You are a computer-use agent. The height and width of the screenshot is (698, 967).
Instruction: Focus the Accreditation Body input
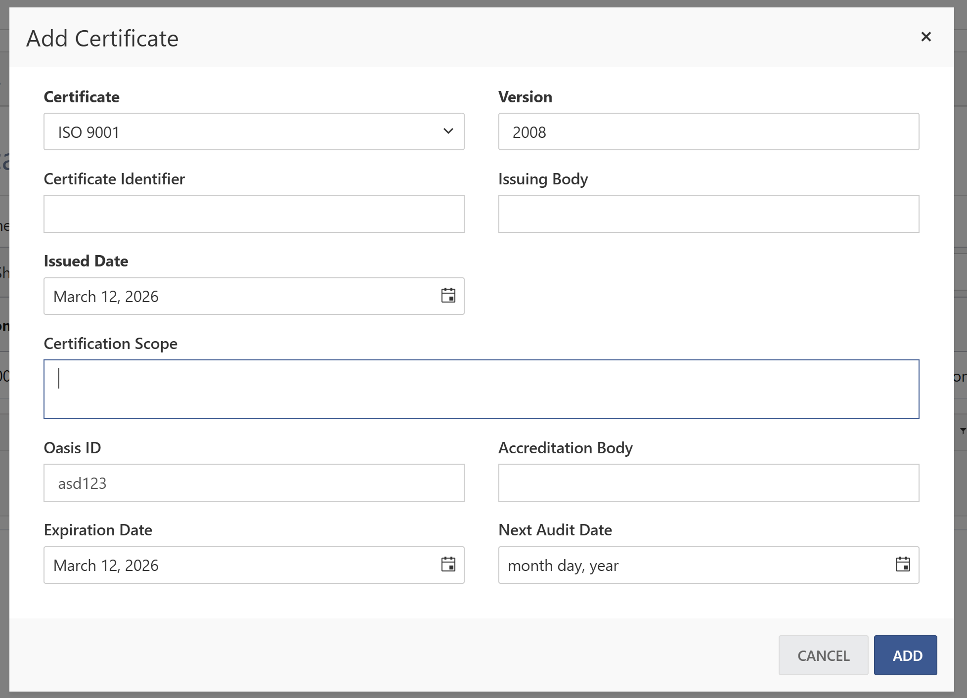(x=708, y=482)
